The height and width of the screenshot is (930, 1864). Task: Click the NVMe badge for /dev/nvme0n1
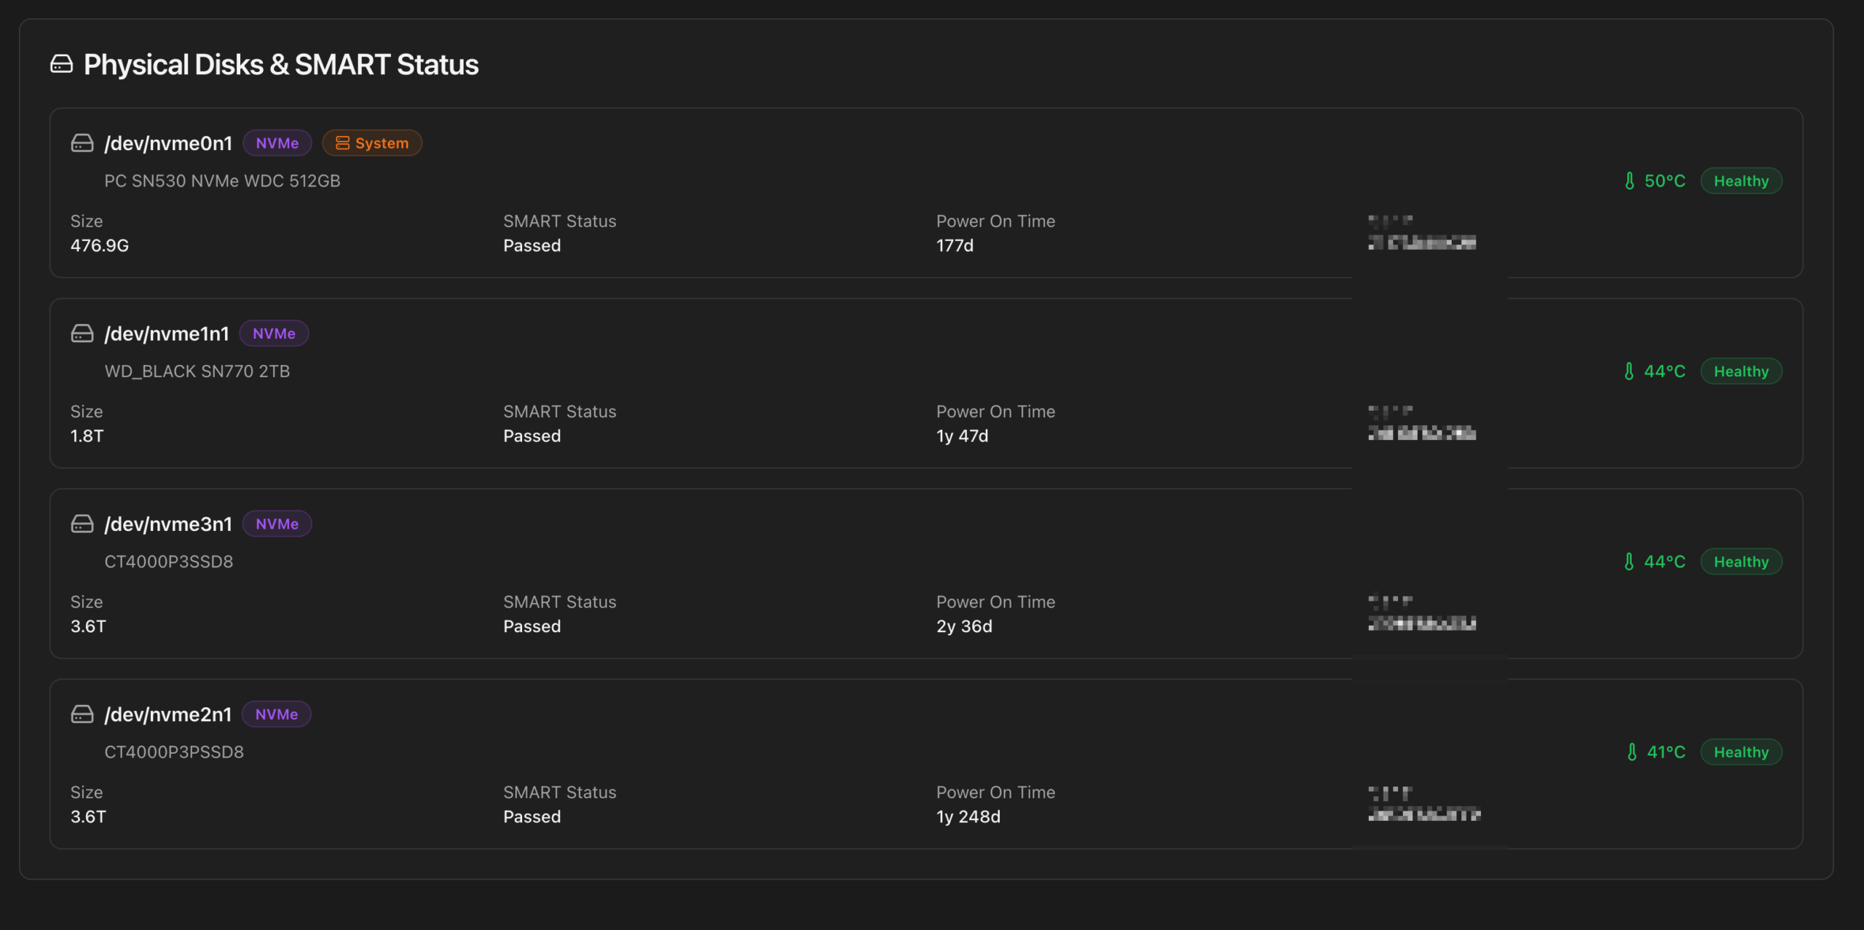[277, 143]
